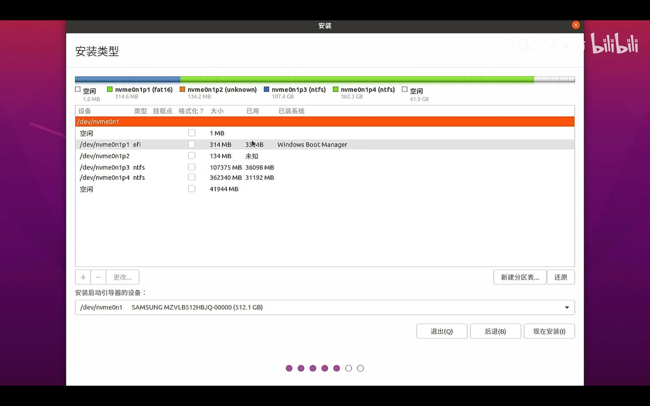
Task: Toggle format checkbox for /dev/nvme0n1p2
Action: point(191,156)
